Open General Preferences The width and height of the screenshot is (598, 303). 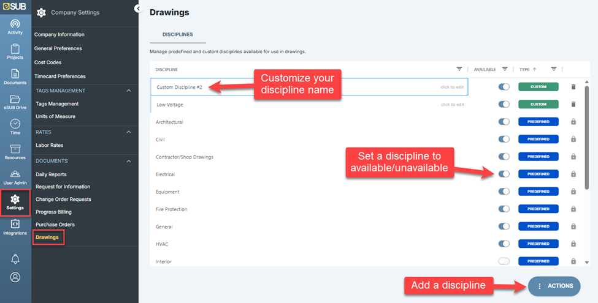[58, 48]
